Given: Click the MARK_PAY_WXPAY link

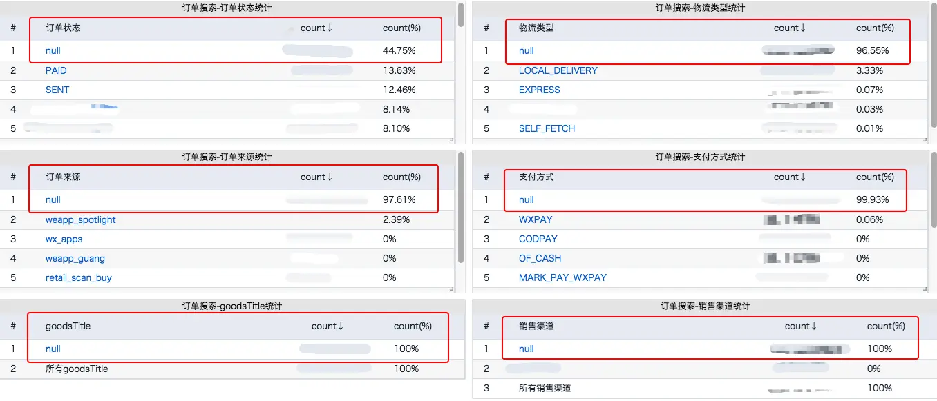Looking at the screenshot, I should pos(562,277).
